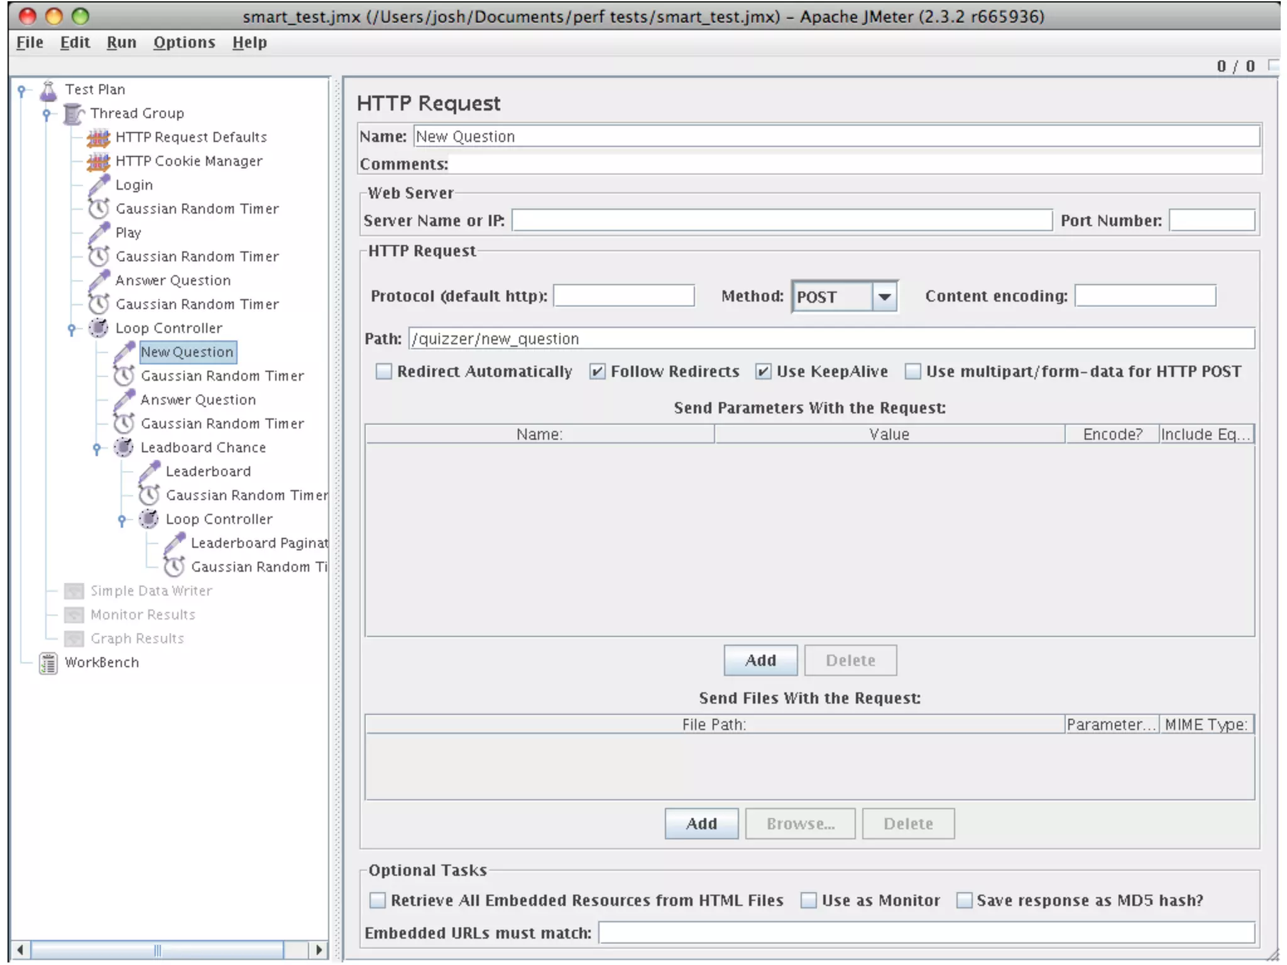Click the Login sampler pipette icon
The height and width of the screenshot is (965, 1287).
point(99,185)
